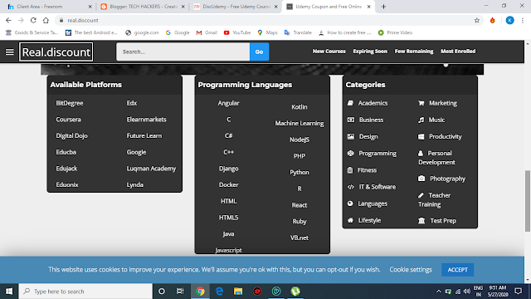Screen dimensions: 531x299
Task: Click the Windows taskbar search box
Action: [85, 292]
